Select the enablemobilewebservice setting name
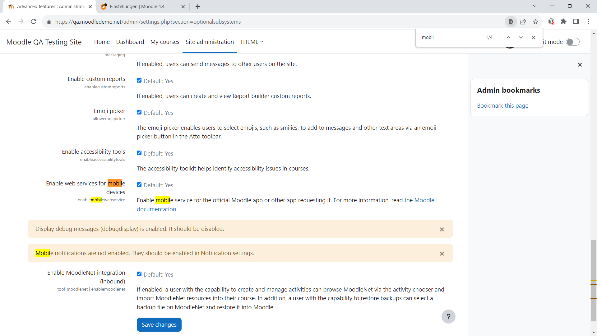 click(101, 200)
